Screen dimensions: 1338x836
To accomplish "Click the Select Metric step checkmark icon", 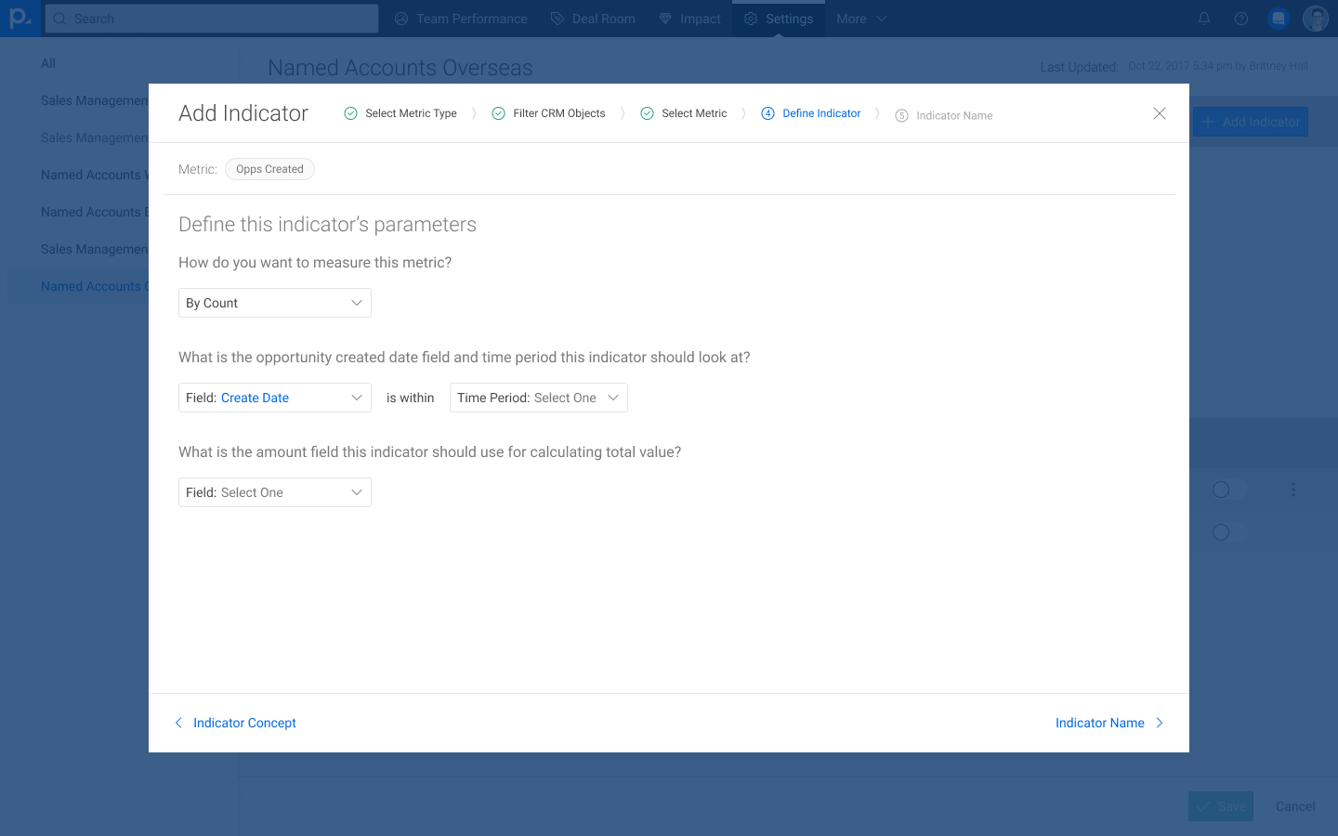I will 647,113.
